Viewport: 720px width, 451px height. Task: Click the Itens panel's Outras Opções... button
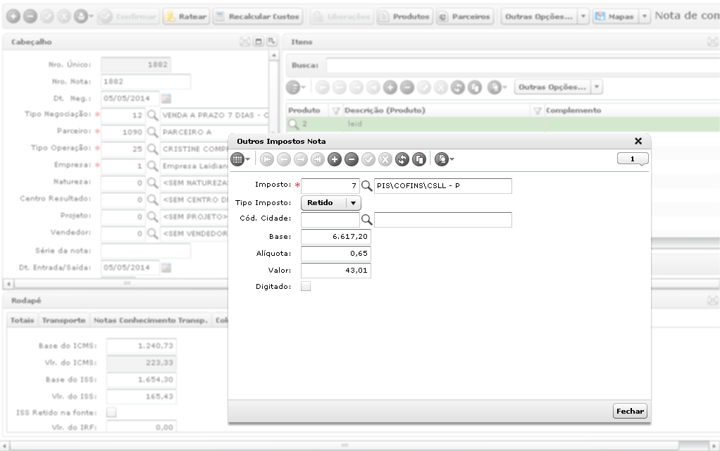[552, 87]
